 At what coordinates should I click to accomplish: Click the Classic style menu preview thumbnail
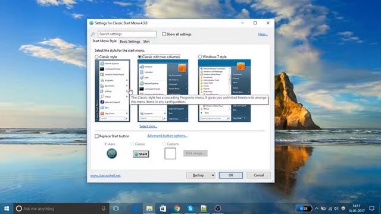[113, 91]
